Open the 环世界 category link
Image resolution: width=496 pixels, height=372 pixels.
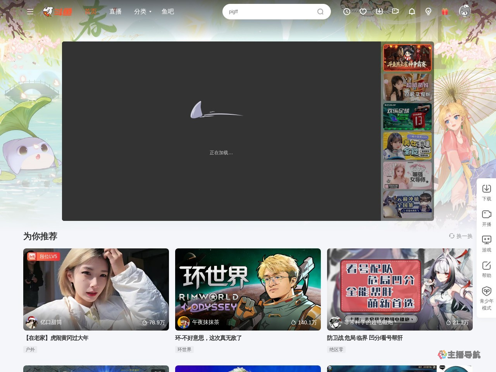[x=184, y=349]
